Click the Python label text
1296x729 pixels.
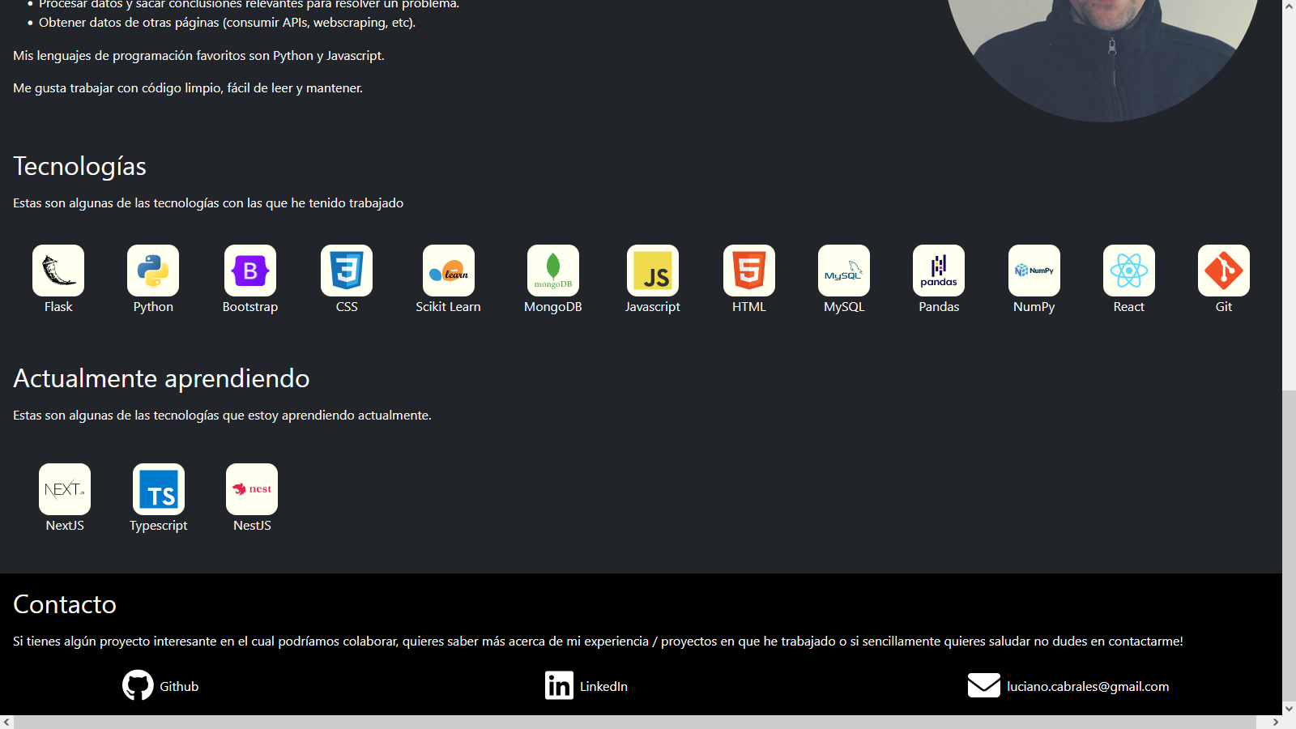coord(153,307)
